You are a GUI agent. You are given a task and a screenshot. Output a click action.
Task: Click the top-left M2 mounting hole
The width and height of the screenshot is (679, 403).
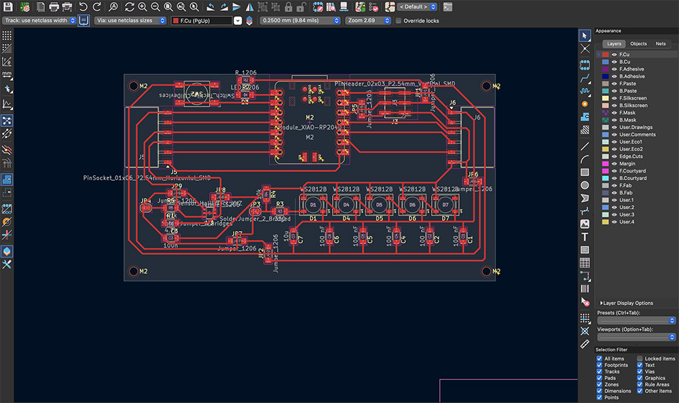(134, 86)
